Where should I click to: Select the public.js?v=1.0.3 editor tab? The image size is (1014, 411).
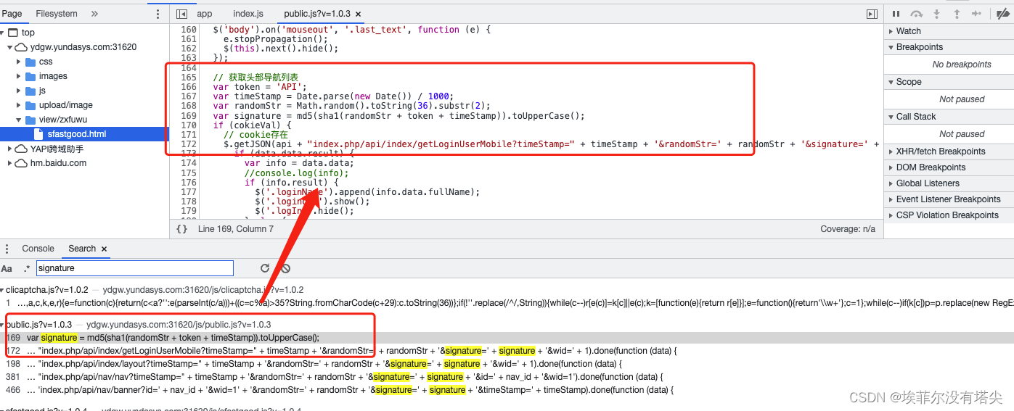[316, 14]
